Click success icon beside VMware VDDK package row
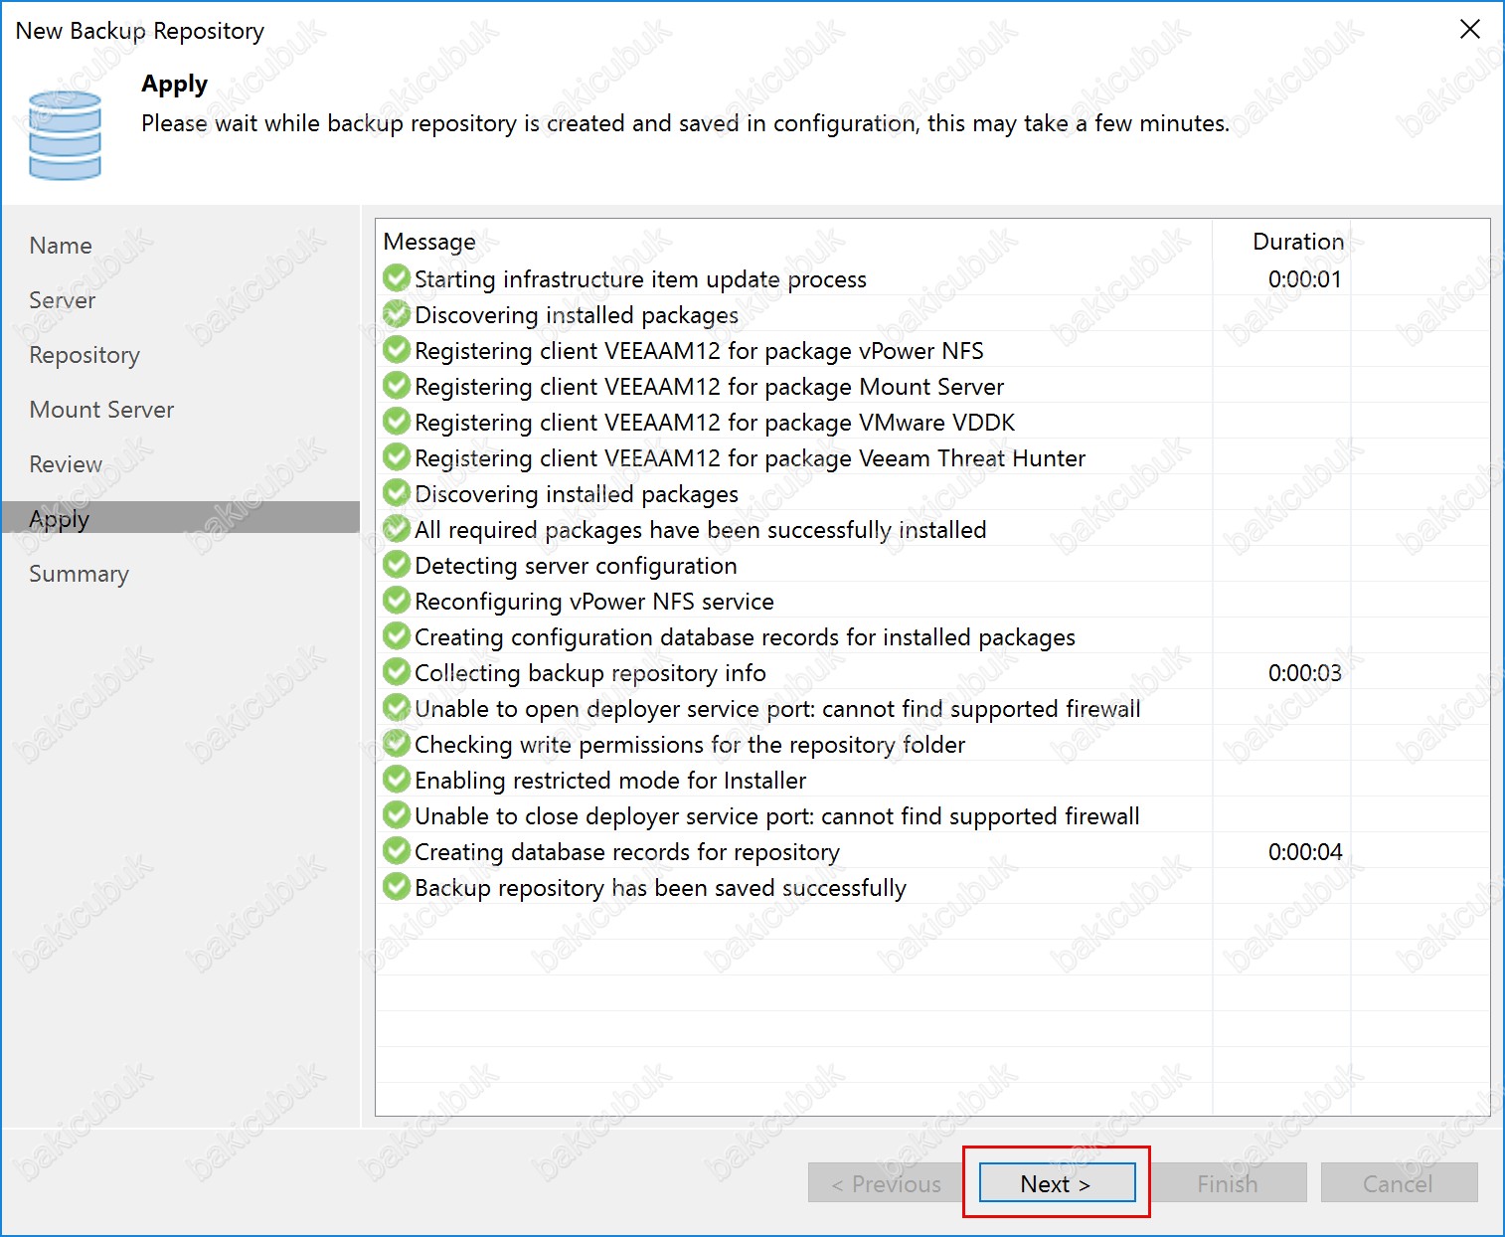 coord(397,422)
